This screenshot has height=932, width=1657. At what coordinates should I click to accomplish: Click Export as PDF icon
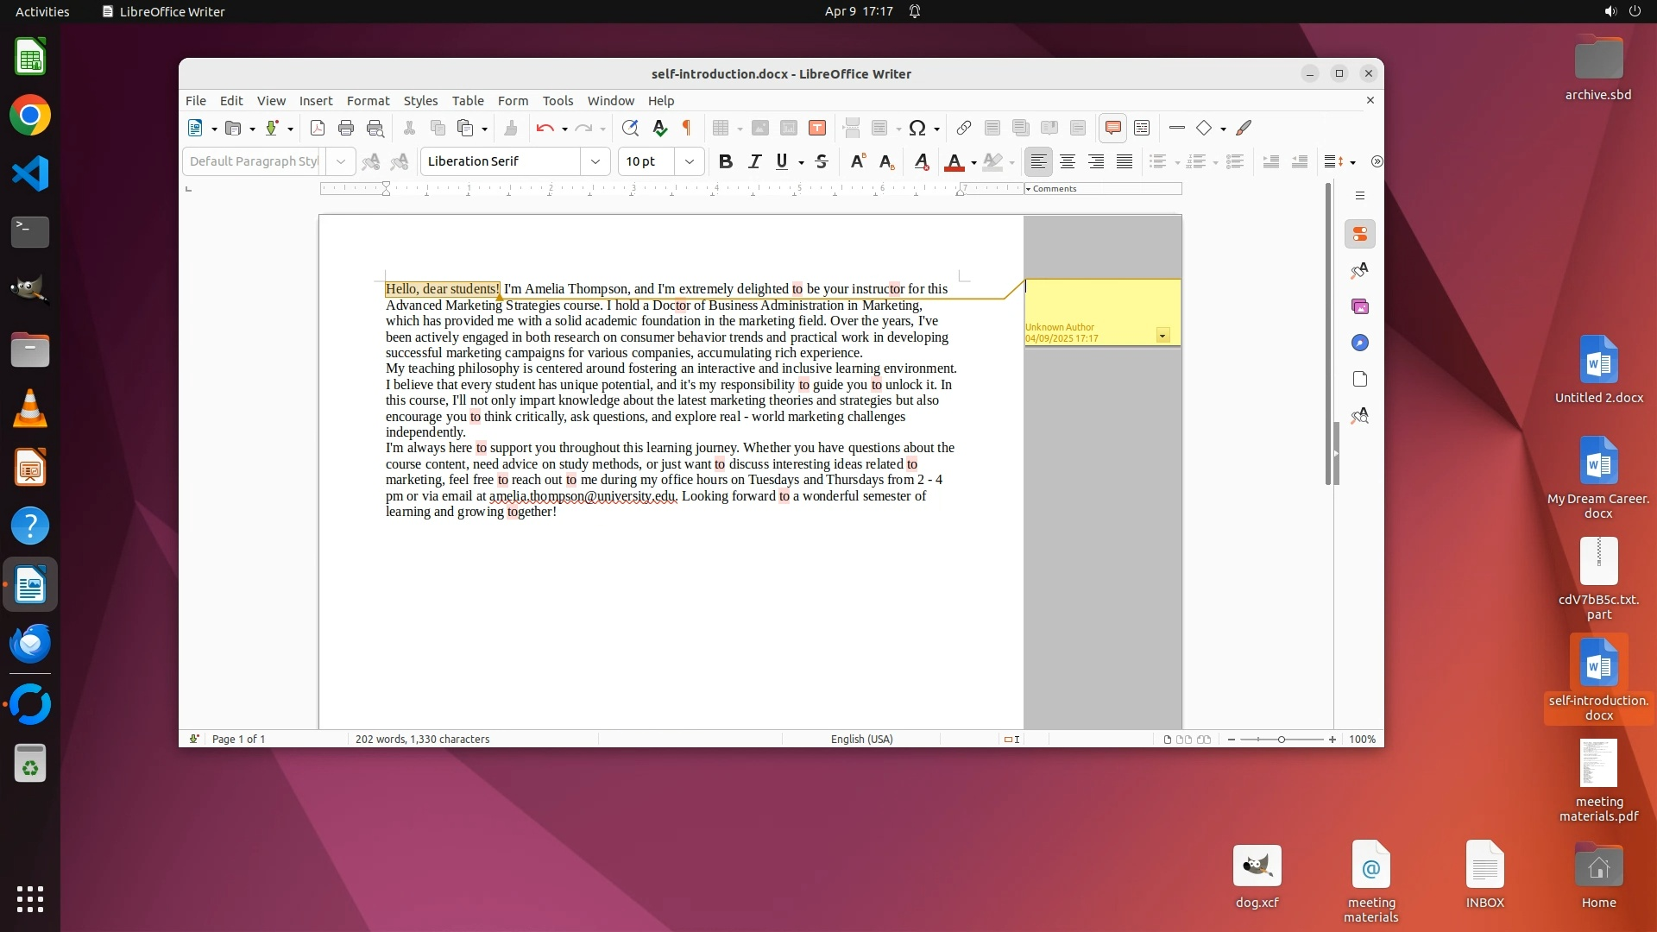point(317,128)
